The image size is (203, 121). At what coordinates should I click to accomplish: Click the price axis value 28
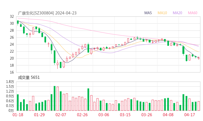[12, 31]
